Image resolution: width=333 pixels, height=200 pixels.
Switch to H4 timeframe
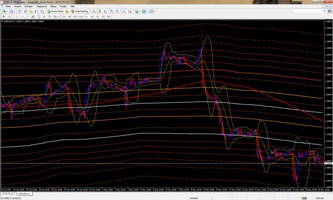92,17
